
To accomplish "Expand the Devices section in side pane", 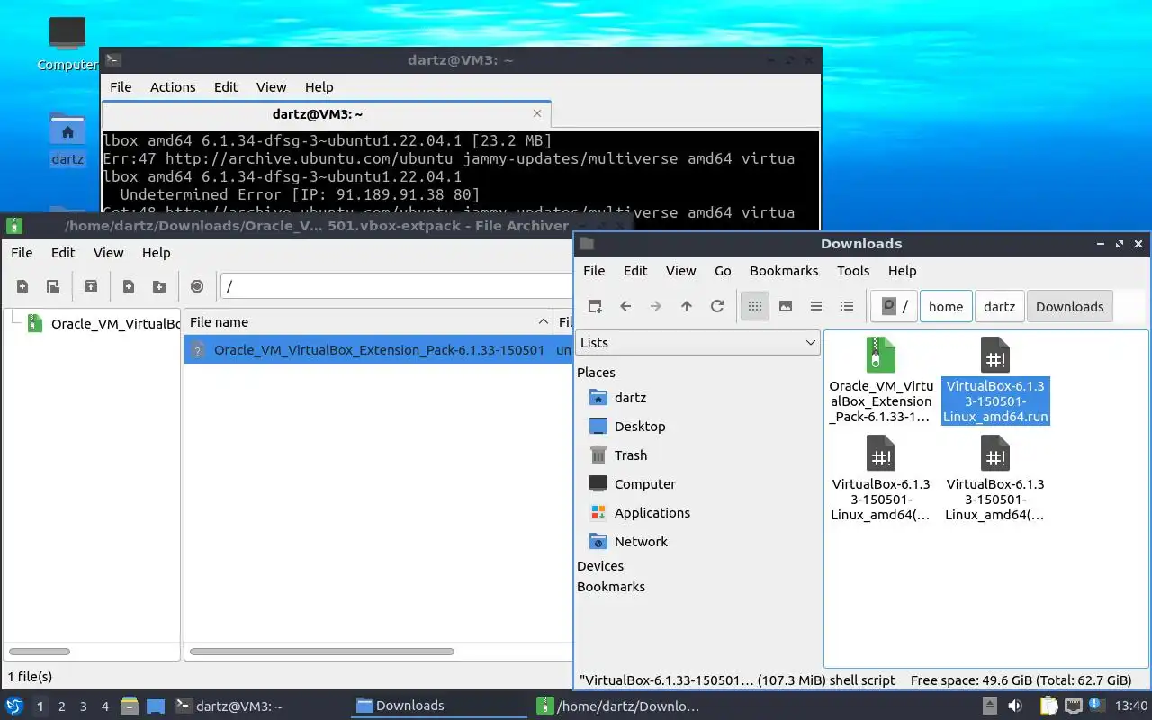I will click(600, 566).
